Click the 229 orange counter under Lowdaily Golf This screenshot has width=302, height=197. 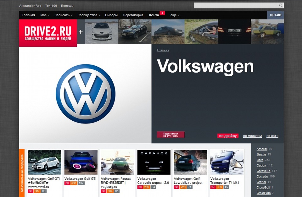(x=183, y=187)
